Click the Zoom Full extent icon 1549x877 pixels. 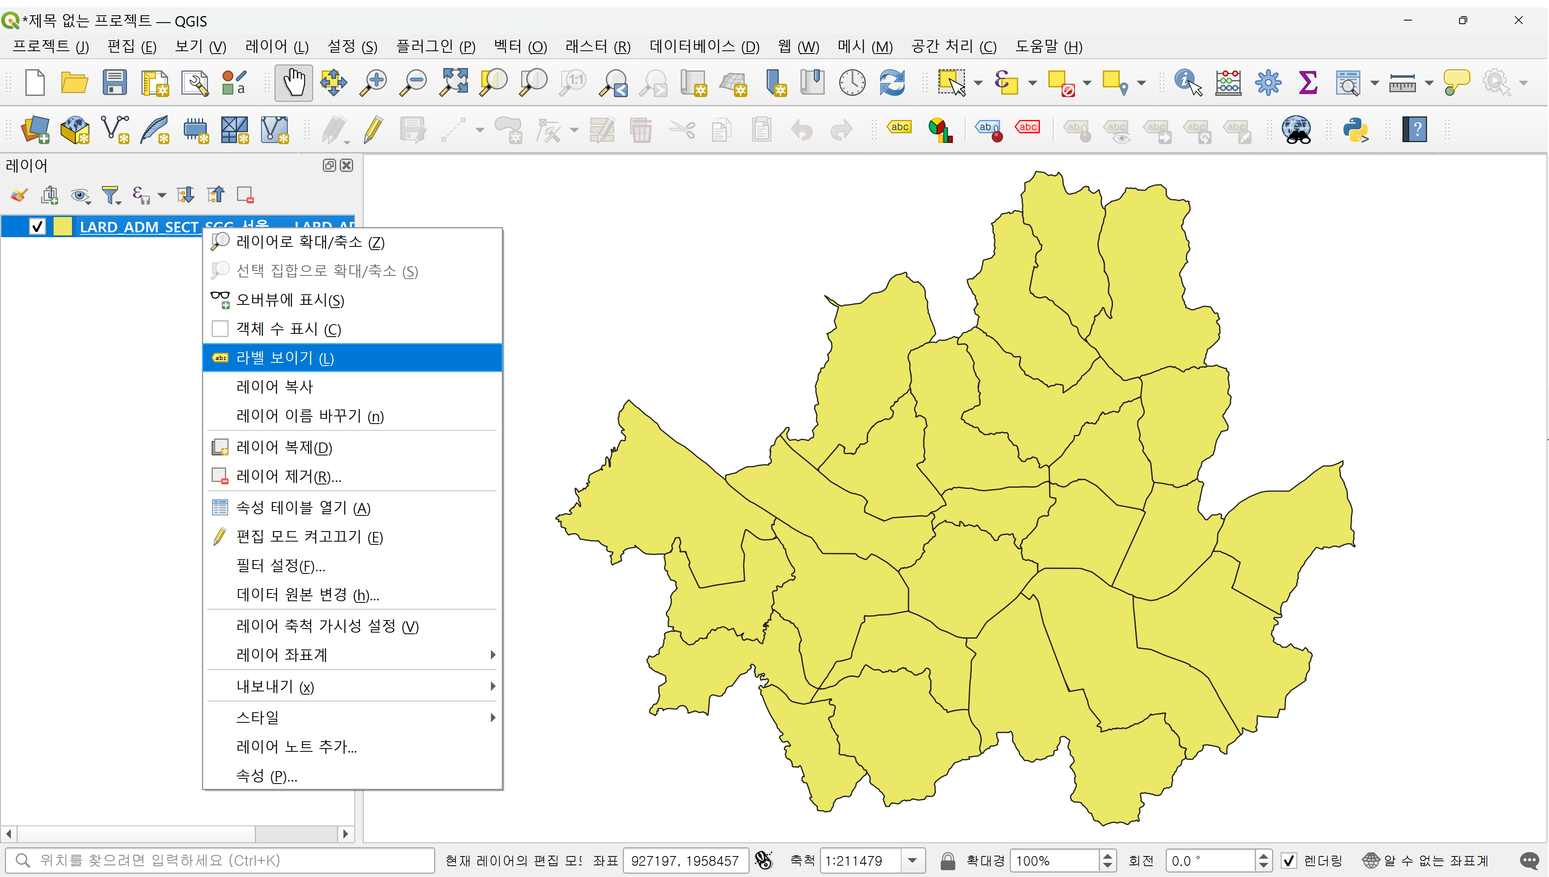pos(454,83)
